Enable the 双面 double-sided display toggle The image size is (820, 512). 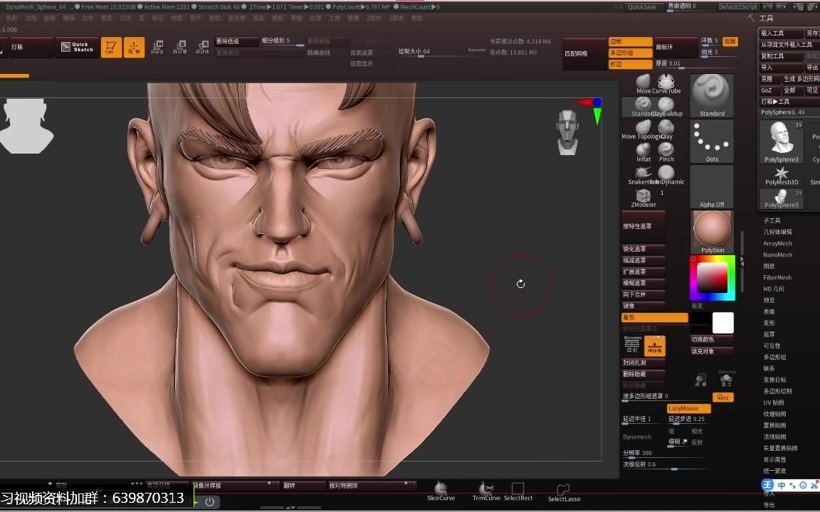(730, 42)
